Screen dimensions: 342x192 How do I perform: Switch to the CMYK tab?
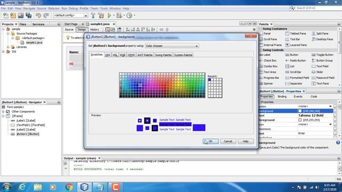[131, 55]
